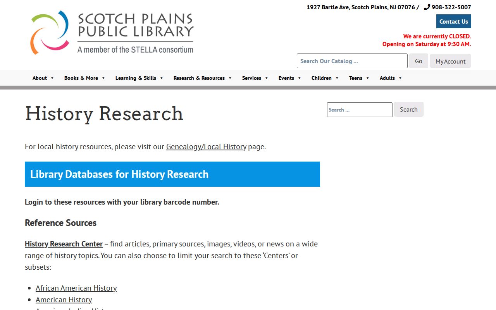Focus the Search Our Catalog field

tap(352, 61)
